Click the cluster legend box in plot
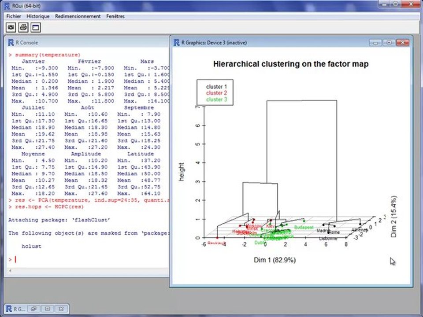This screenshot has height=317, width=423. tap(215, 92)
